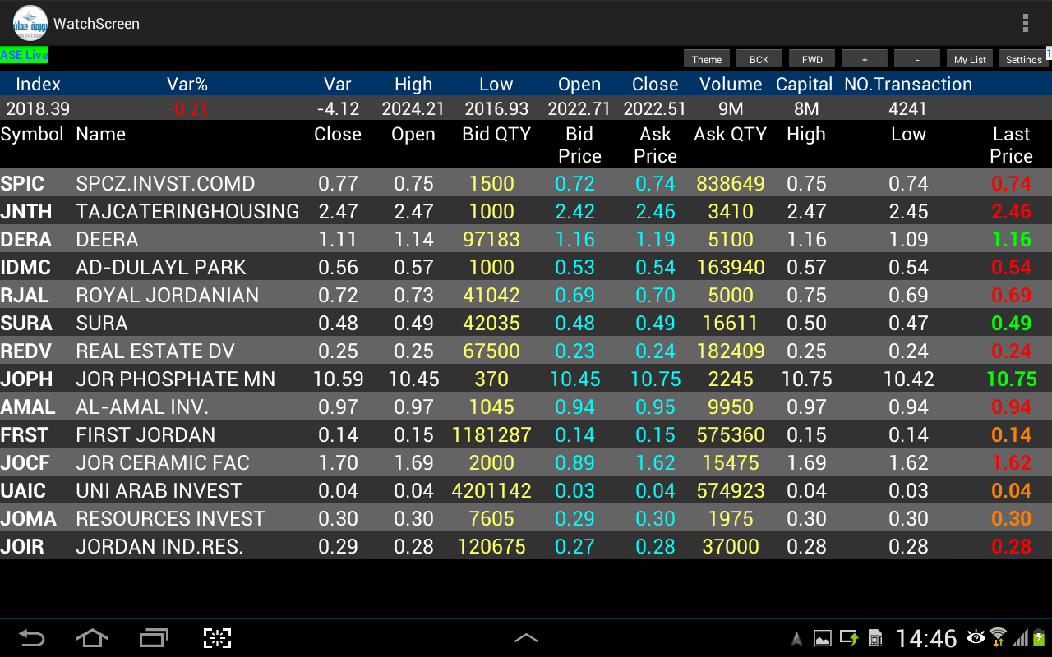1052x657 pixels.
Task: Open My List
Action: (969, 58)
